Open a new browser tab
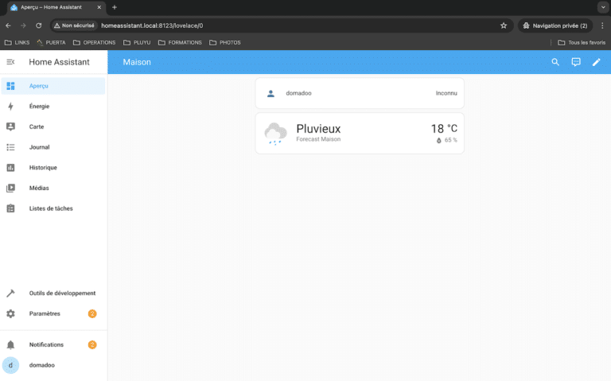The width and height of the screenshot is (611, 381). [115, 7]
